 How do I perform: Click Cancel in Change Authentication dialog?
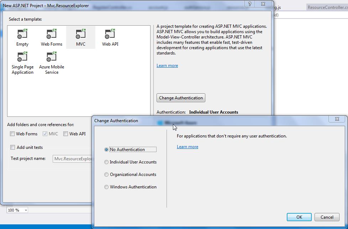point(327,217)
